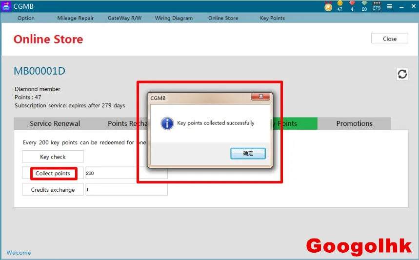Open the Option menu
The width and height of the screenshot is (419, 260).
click(26, 18)
